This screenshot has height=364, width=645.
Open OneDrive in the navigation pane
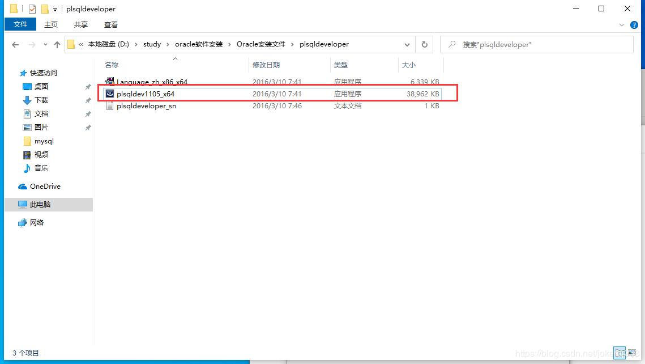[x=45, y=186]
